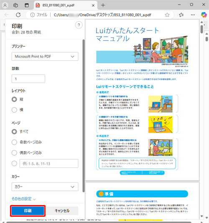Click the Luiリモートスクリーンでできること heading in preview

[125, 87]
